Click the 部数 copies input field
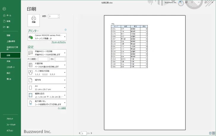This screenshot has width=216, height=136. (x=53, y=16)
